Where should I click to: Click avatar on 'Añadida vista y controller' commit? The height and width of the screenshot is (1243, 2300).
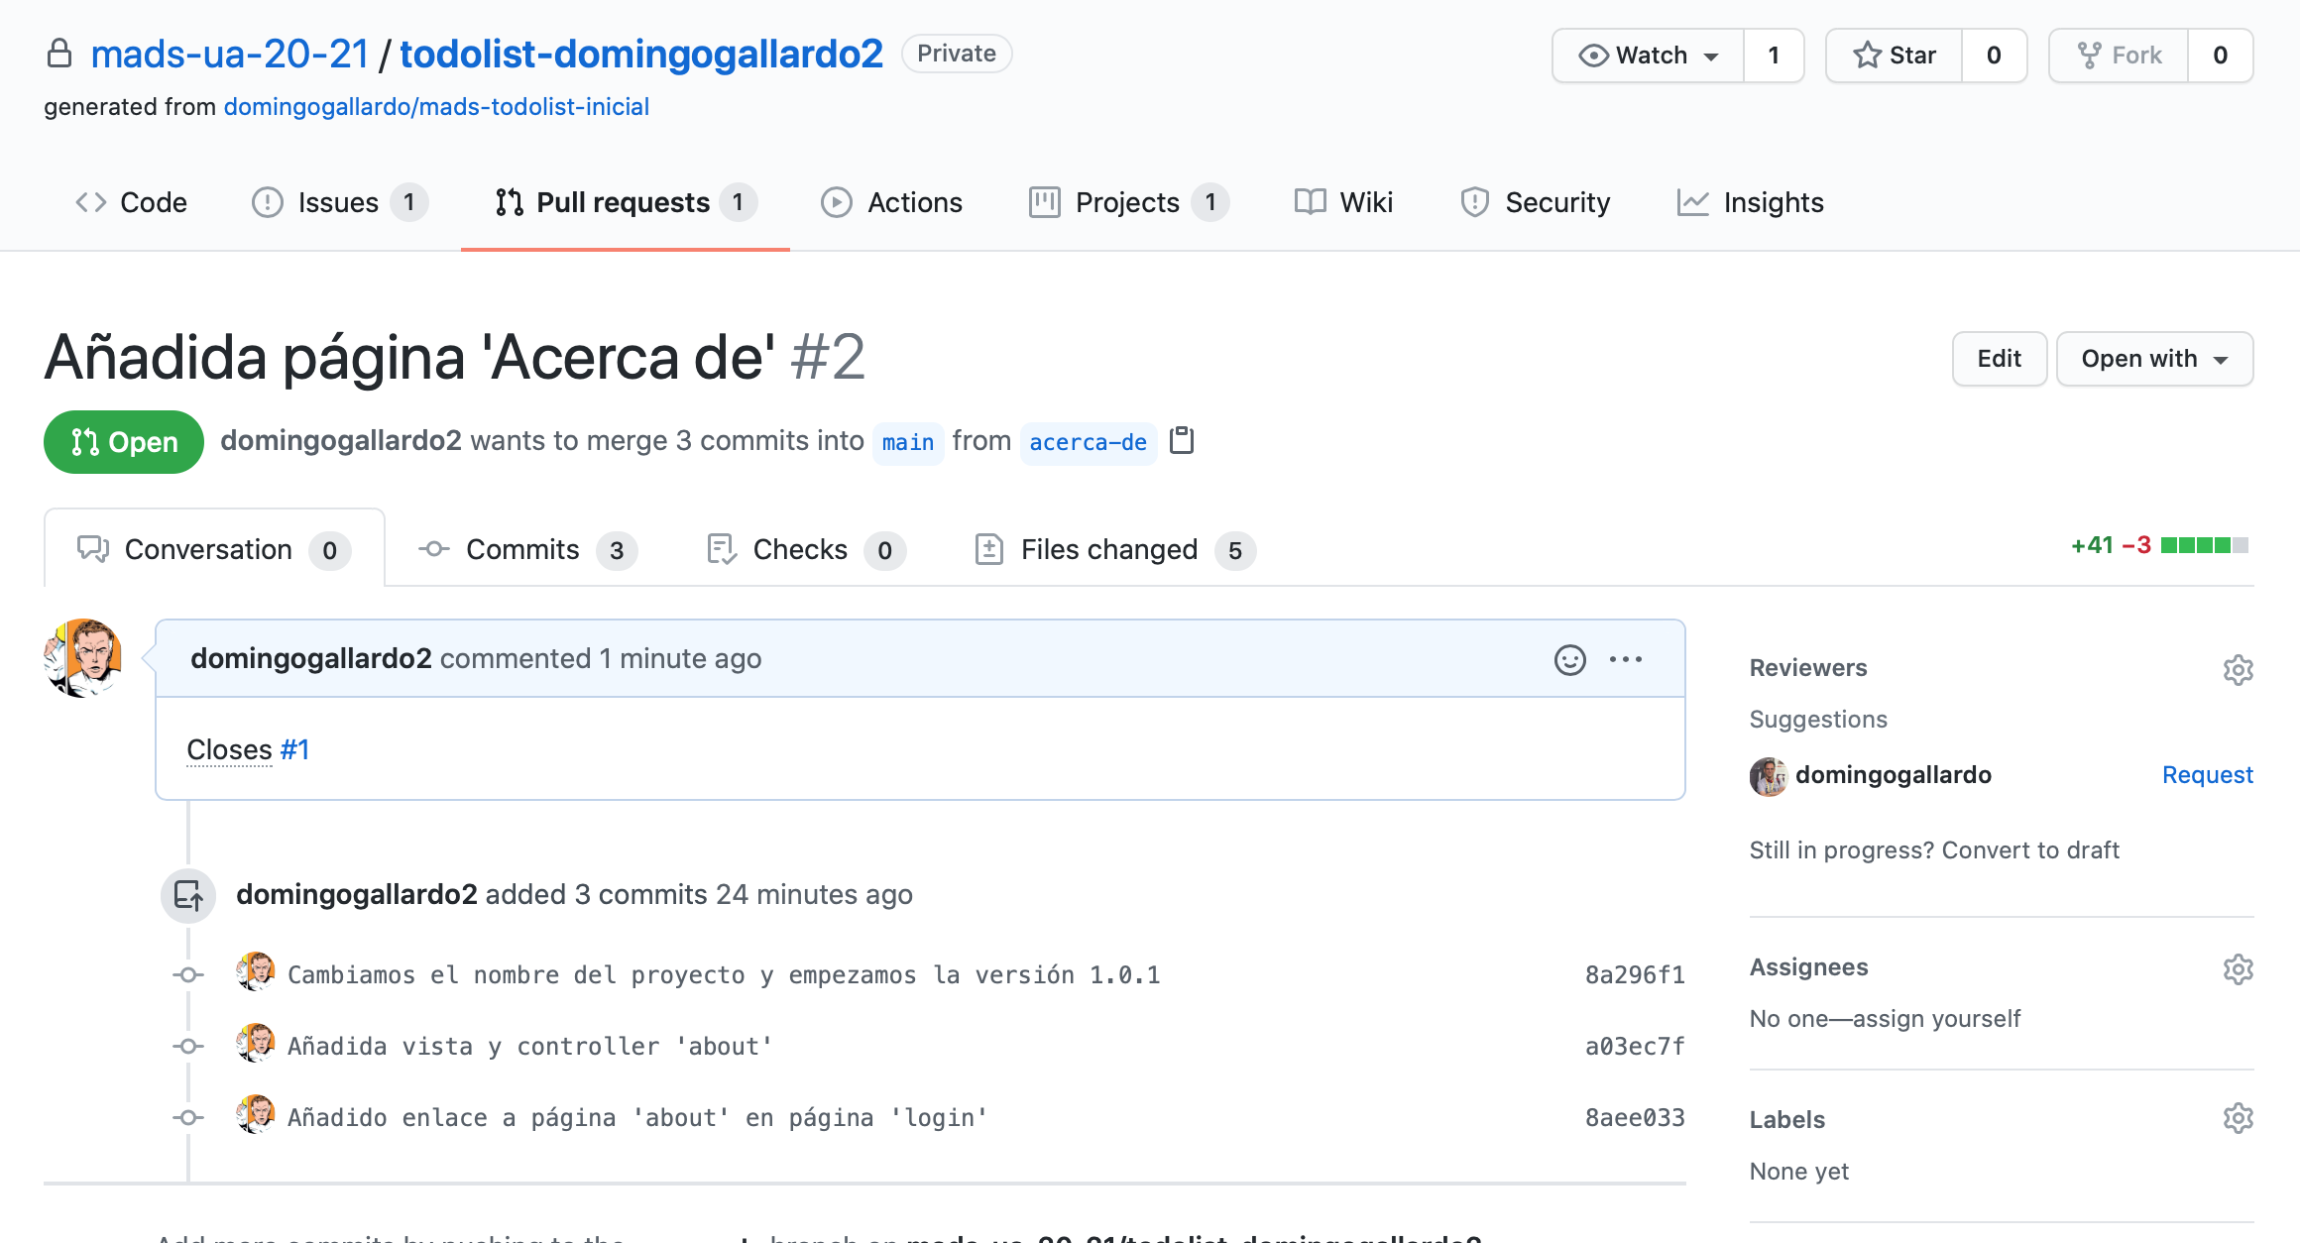(256, 1043)
